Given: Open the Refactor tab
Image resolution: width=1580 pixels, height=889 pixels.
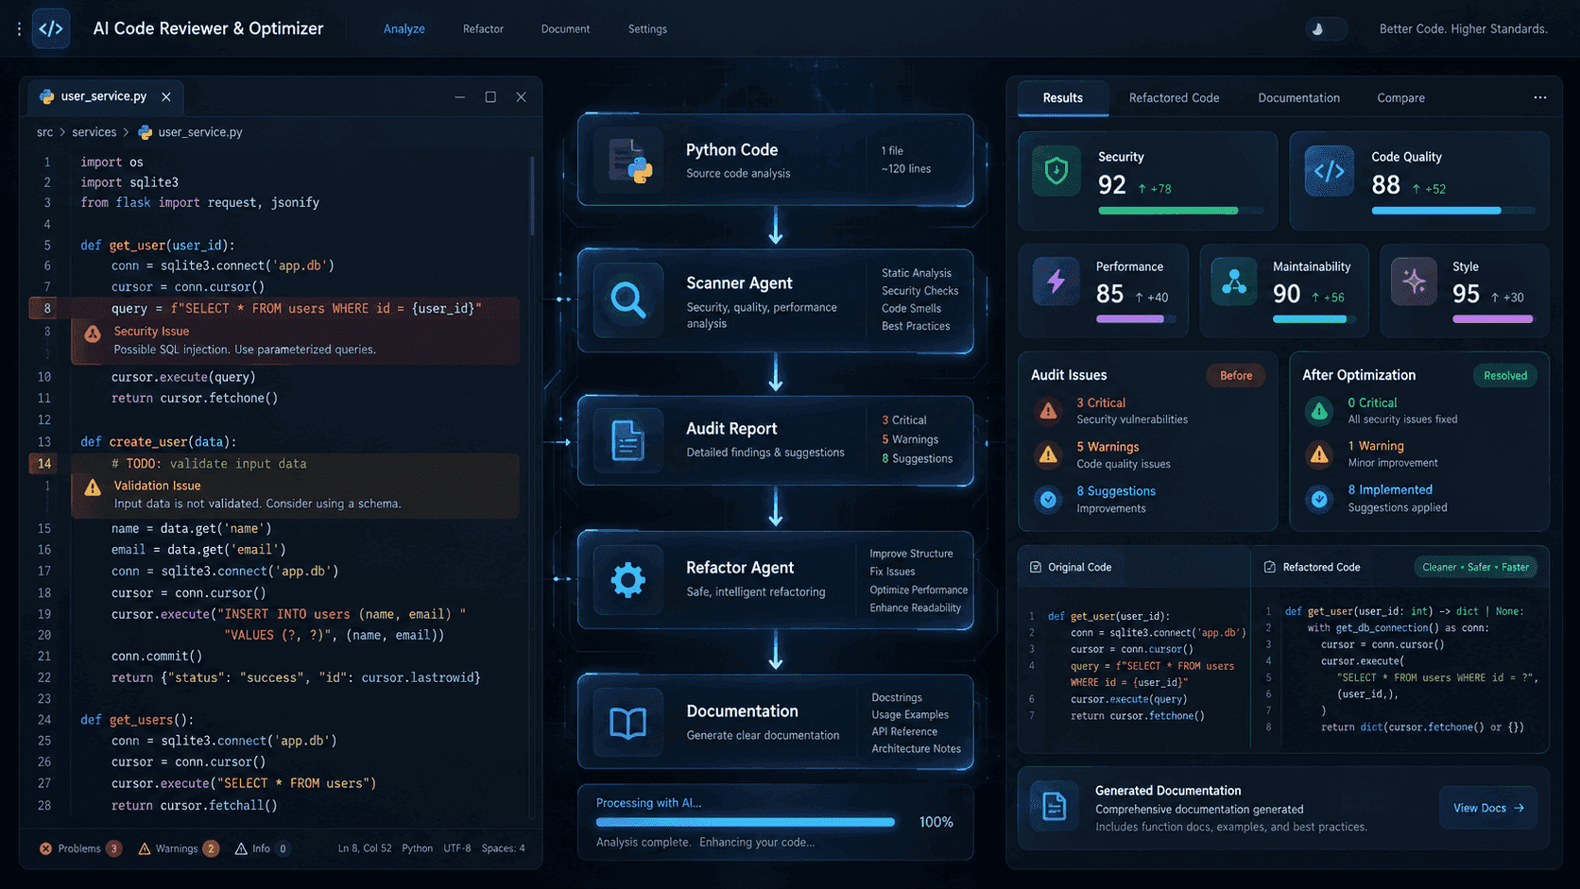Looking at the screenshot, I should tap(483, 29).
